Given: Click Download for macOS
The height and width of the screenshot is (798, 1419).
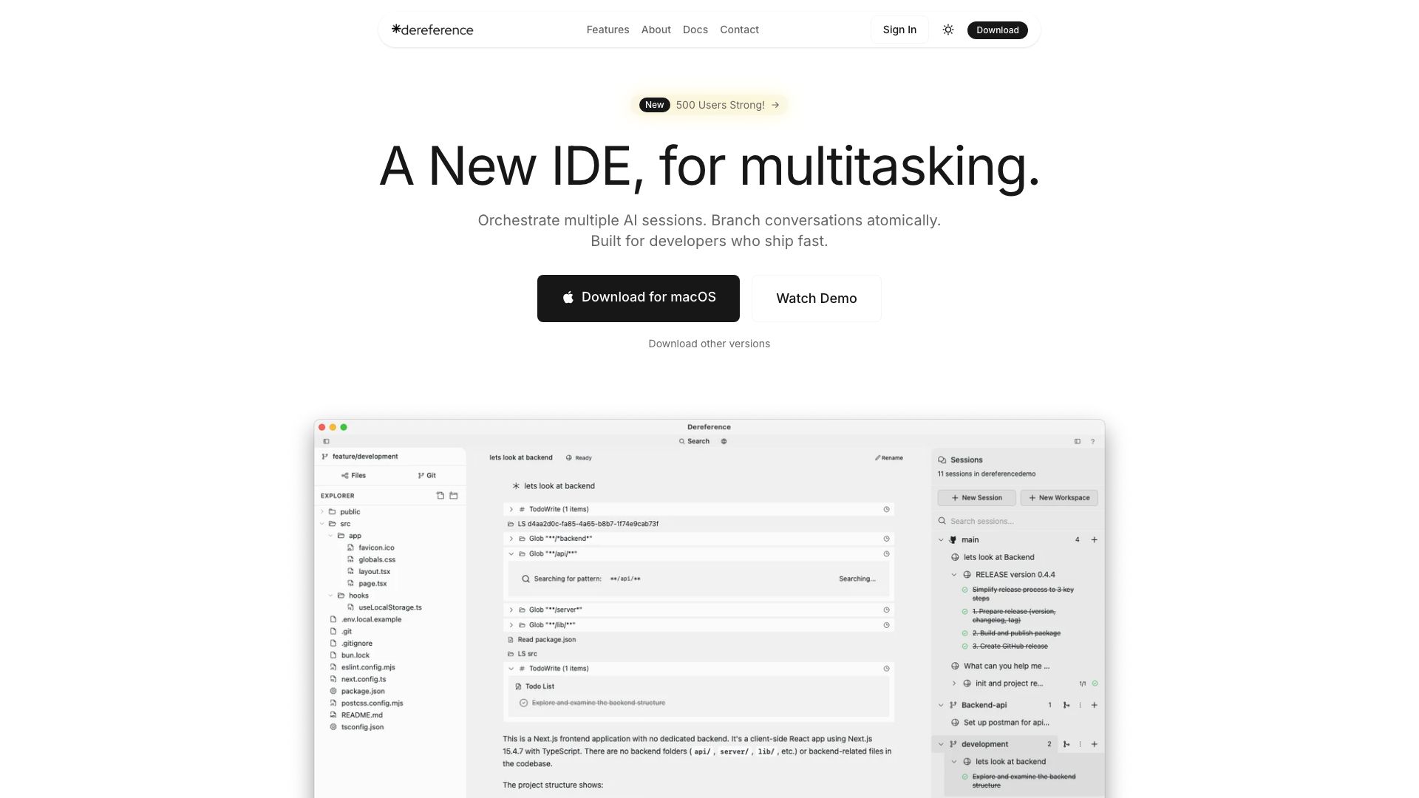Looking at the screenshot, I should [x=638, y=298].
